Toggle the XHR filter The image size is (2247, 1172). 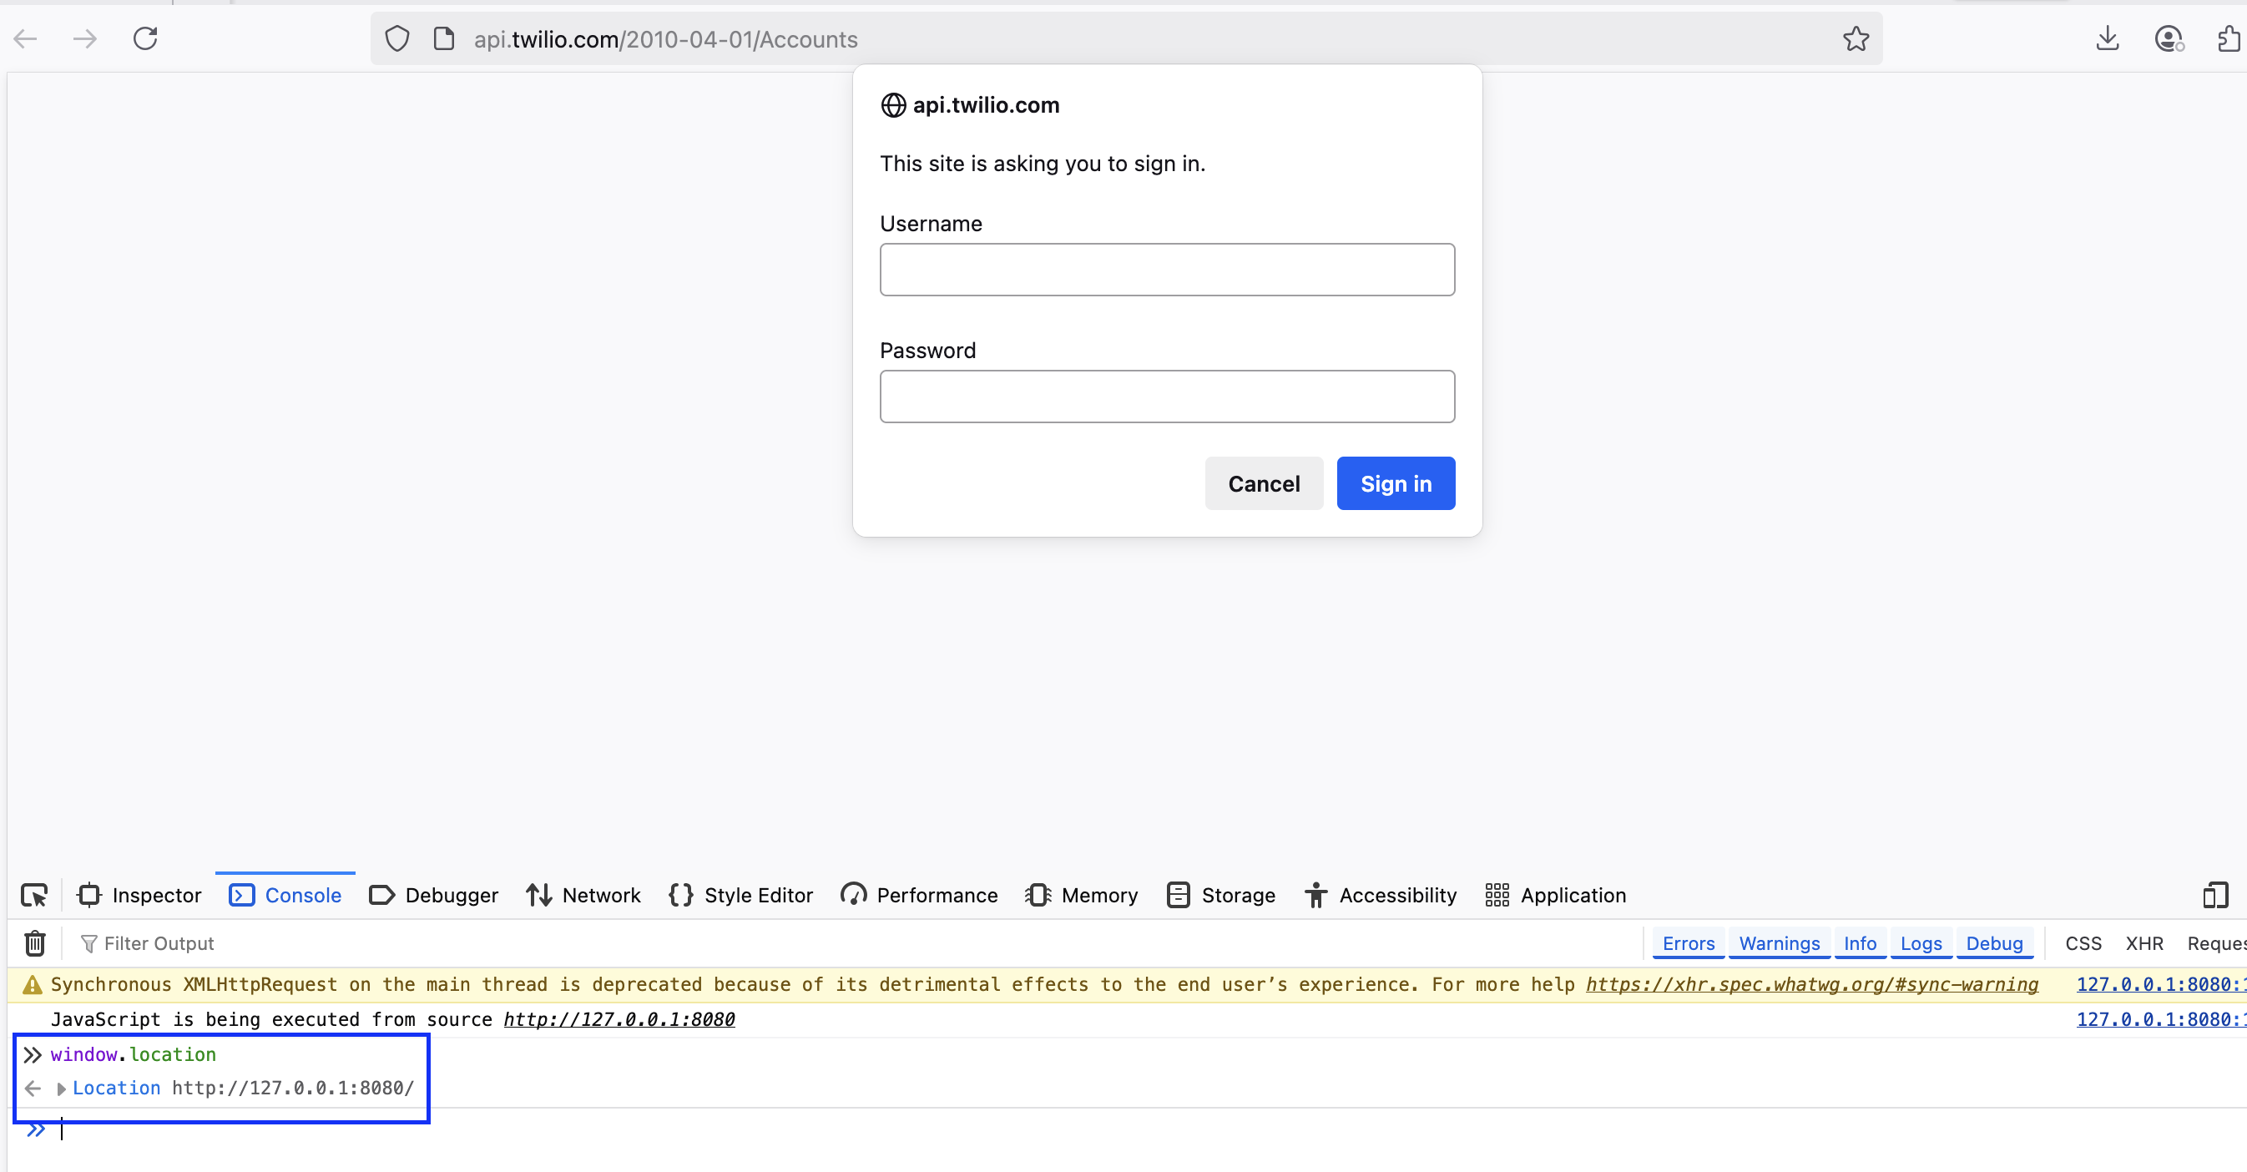click(2145, 942)
